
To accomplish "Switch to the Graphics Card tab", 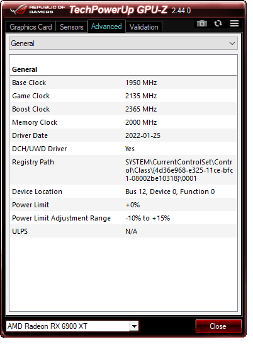I will pos(31,27).
